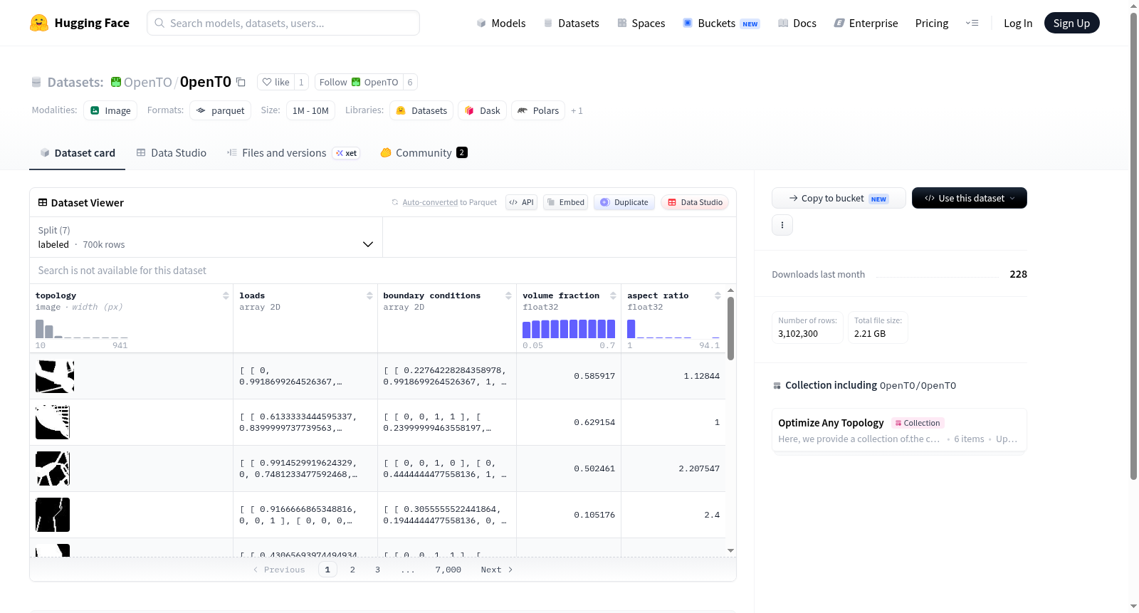
Task: Click the like count number
Action: pyautogui.click(x=301, y=82)
